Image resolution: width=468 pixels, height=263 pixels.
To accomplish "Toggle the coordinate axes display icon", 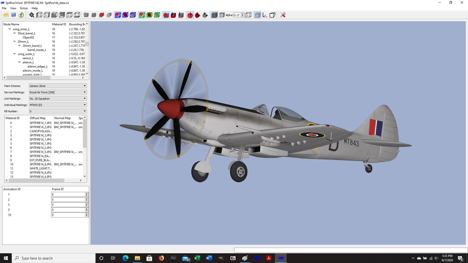I will (265, 15).
